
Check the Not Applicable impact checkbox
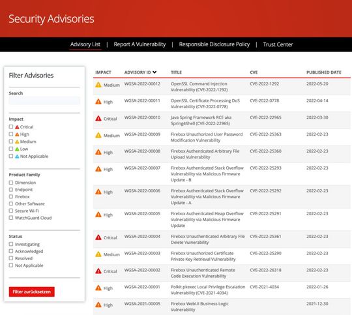11,156
